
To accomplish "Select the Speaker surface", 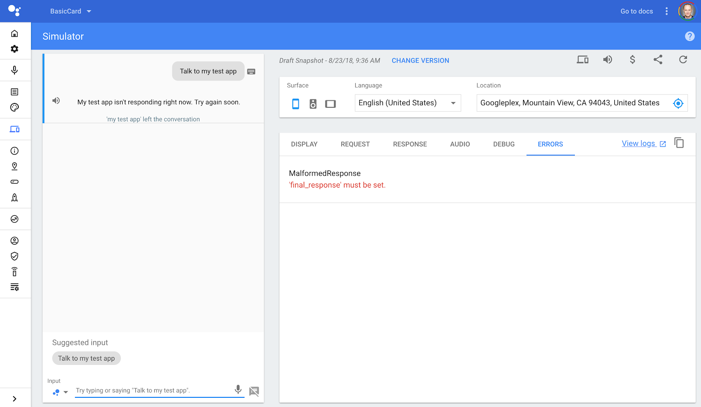I will (313, 104).
